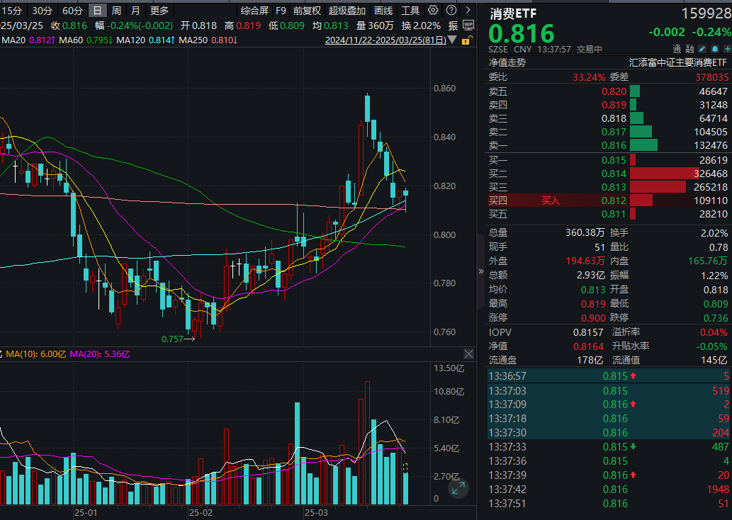The height and width of the screenshot is (520, 732).
Task: Toggle 前复权 price adjustment mode
Action: point(306,11)
